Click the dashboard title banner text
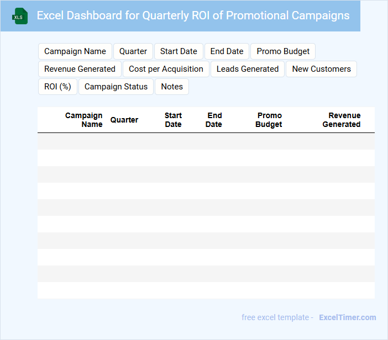Screen dimensions: 388x340 coord(193,15)
